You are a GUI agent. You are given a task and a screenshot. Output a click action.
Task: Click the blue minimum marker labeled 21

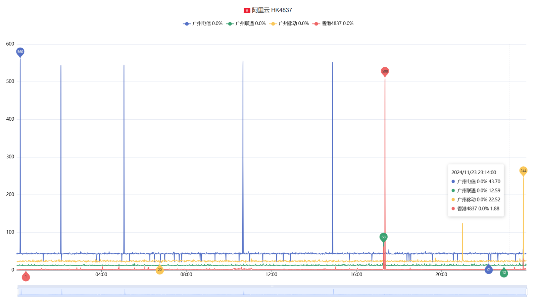pos(489,269)
